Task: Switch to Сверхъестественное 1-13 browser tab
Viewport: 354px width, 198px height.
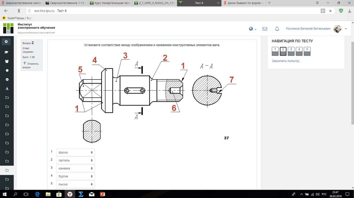Action: tap(66, 3)
